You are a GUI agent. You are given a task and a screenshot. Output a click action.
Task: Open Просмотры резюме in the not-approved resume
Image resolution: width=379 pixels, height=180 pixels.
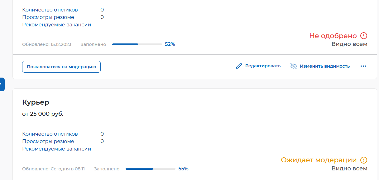point(48,17)
